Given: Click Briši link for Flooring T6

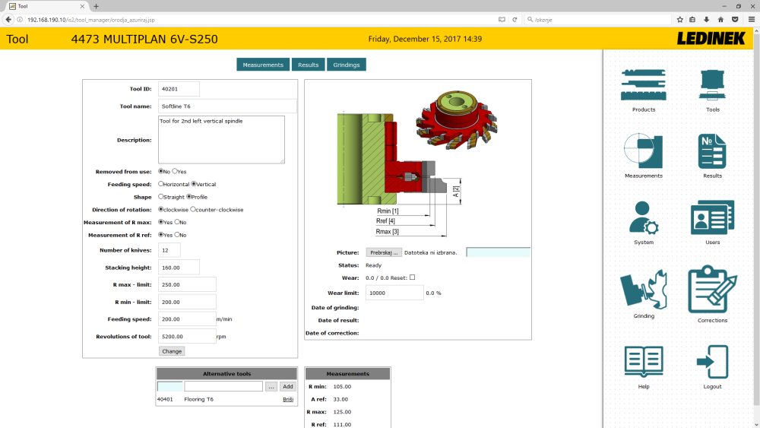Looking at the screenshot, I should (288, 399).
